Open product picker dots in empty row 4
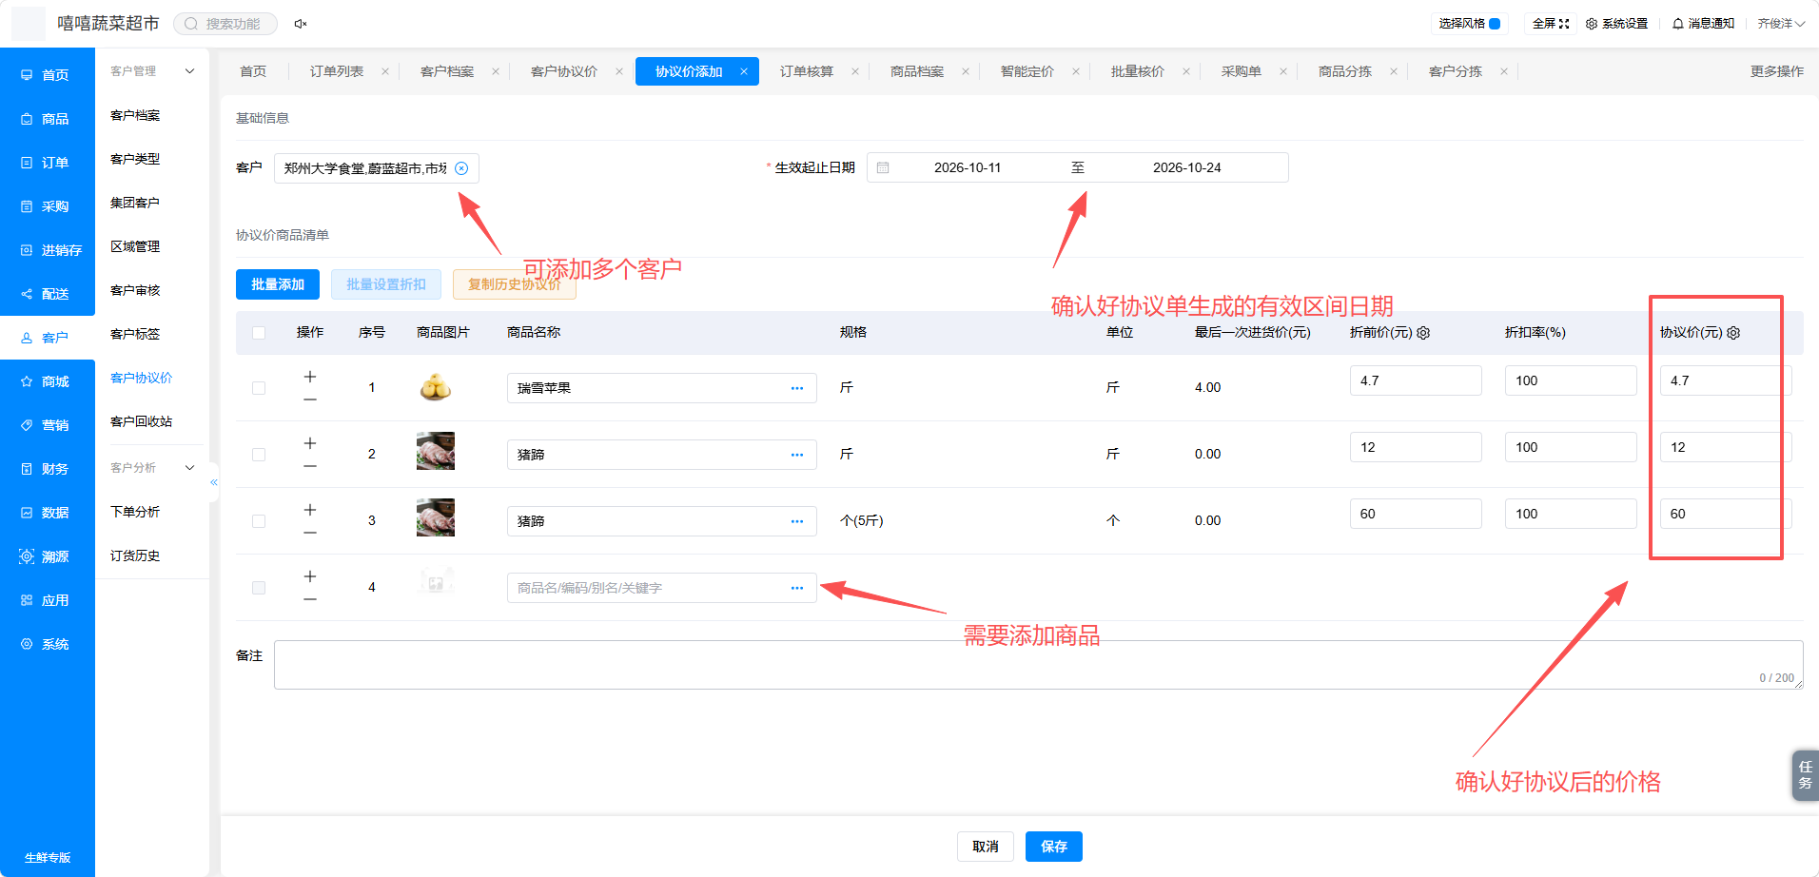This screenshot has width=1819, height=877. [x=797, y=588]
